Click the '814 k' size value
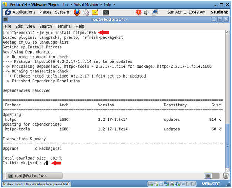This screenshot has height=188, width=232. click(x=215, y=120)
